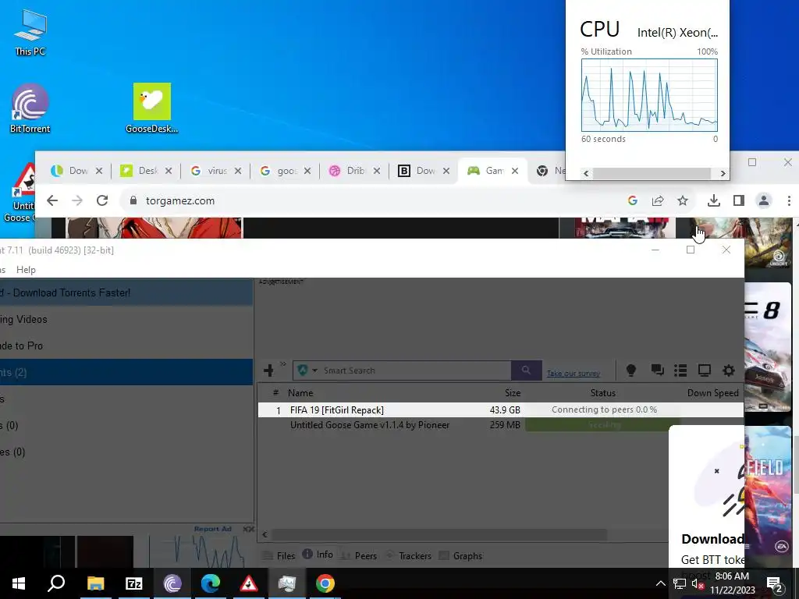Open the Info tab in BitTorrent details
The height and width of the screenshot is (599, 799).
[x=318, y=555]
